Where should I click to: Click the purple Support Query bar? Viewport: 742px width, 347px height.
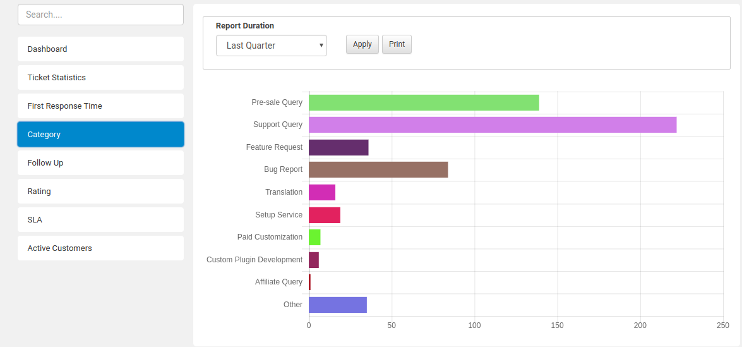(492, 125)
